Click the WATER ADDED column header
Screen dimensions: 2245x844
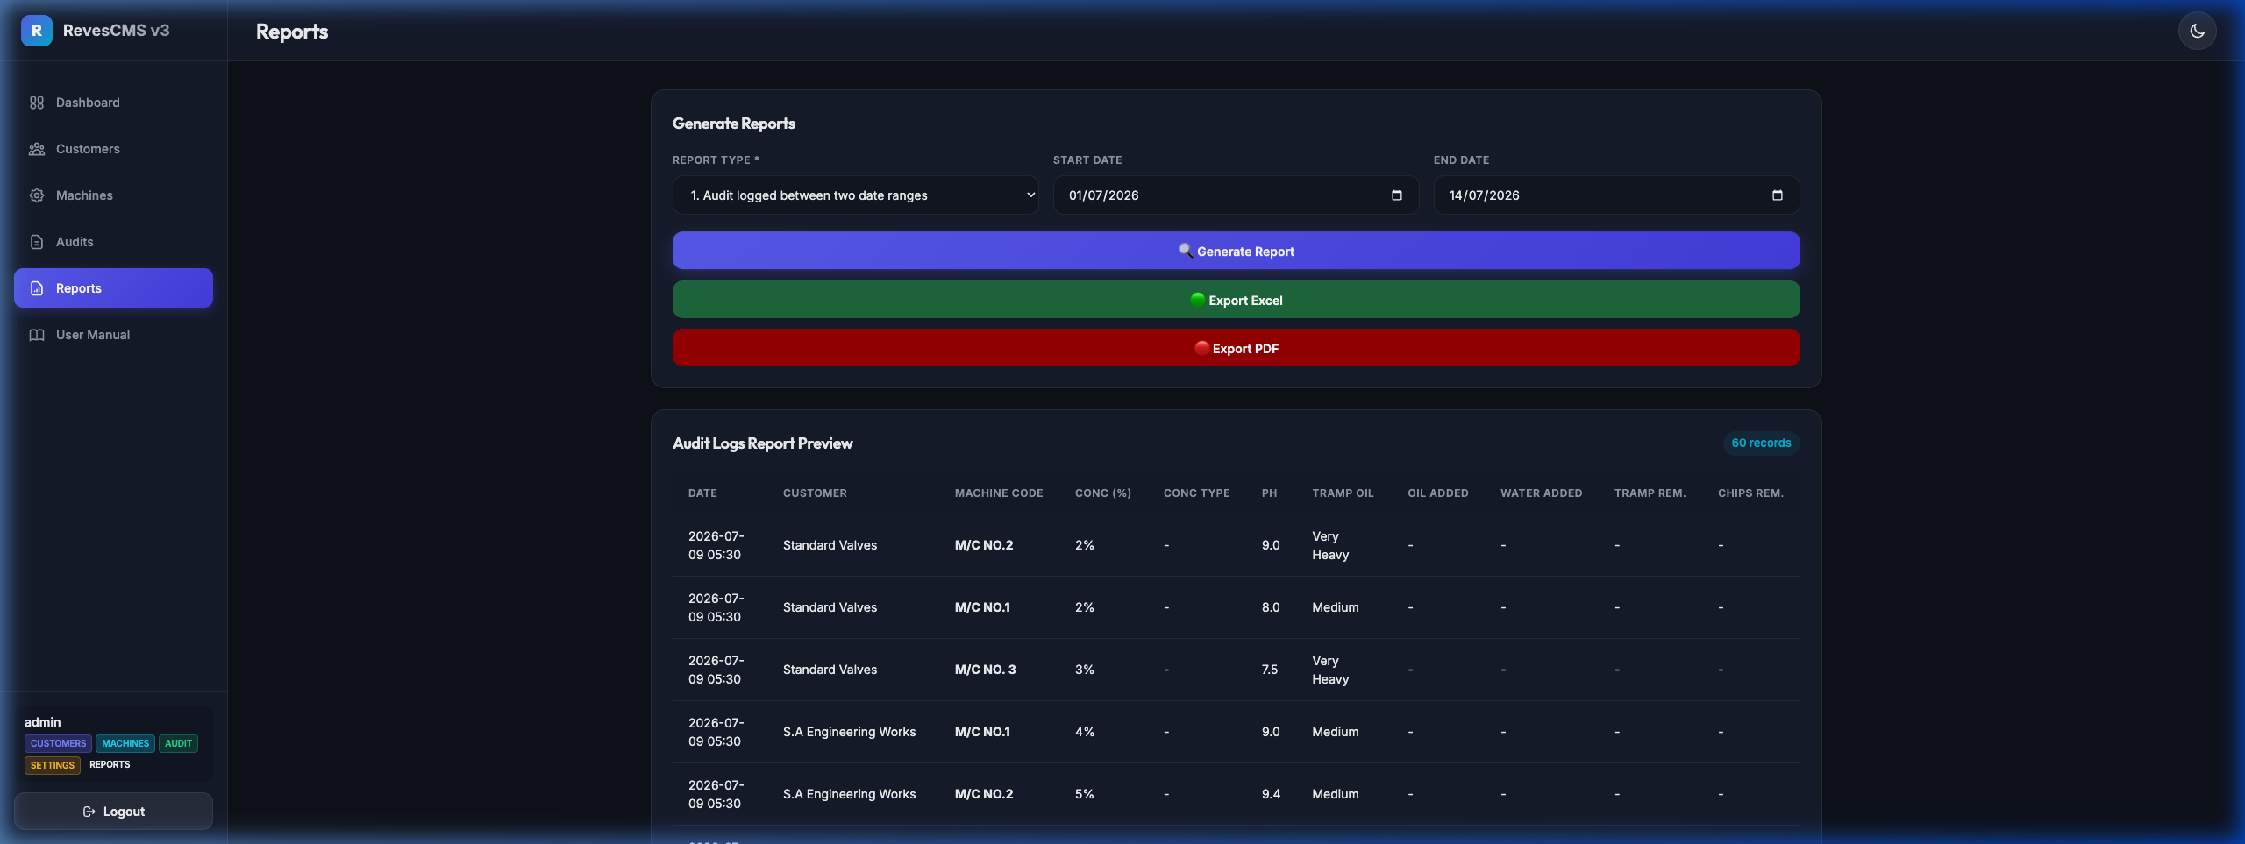[1541, 493]
